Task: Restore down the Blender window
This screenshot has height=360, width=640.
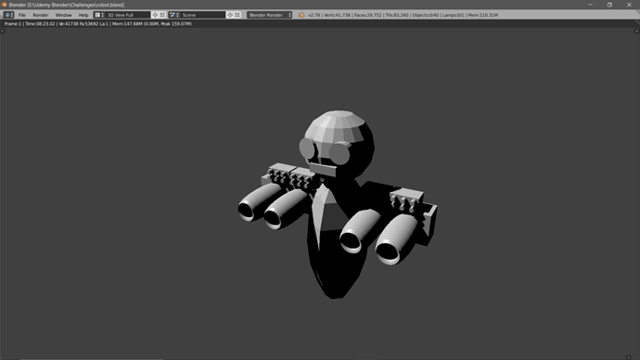Action: [609, 5]
